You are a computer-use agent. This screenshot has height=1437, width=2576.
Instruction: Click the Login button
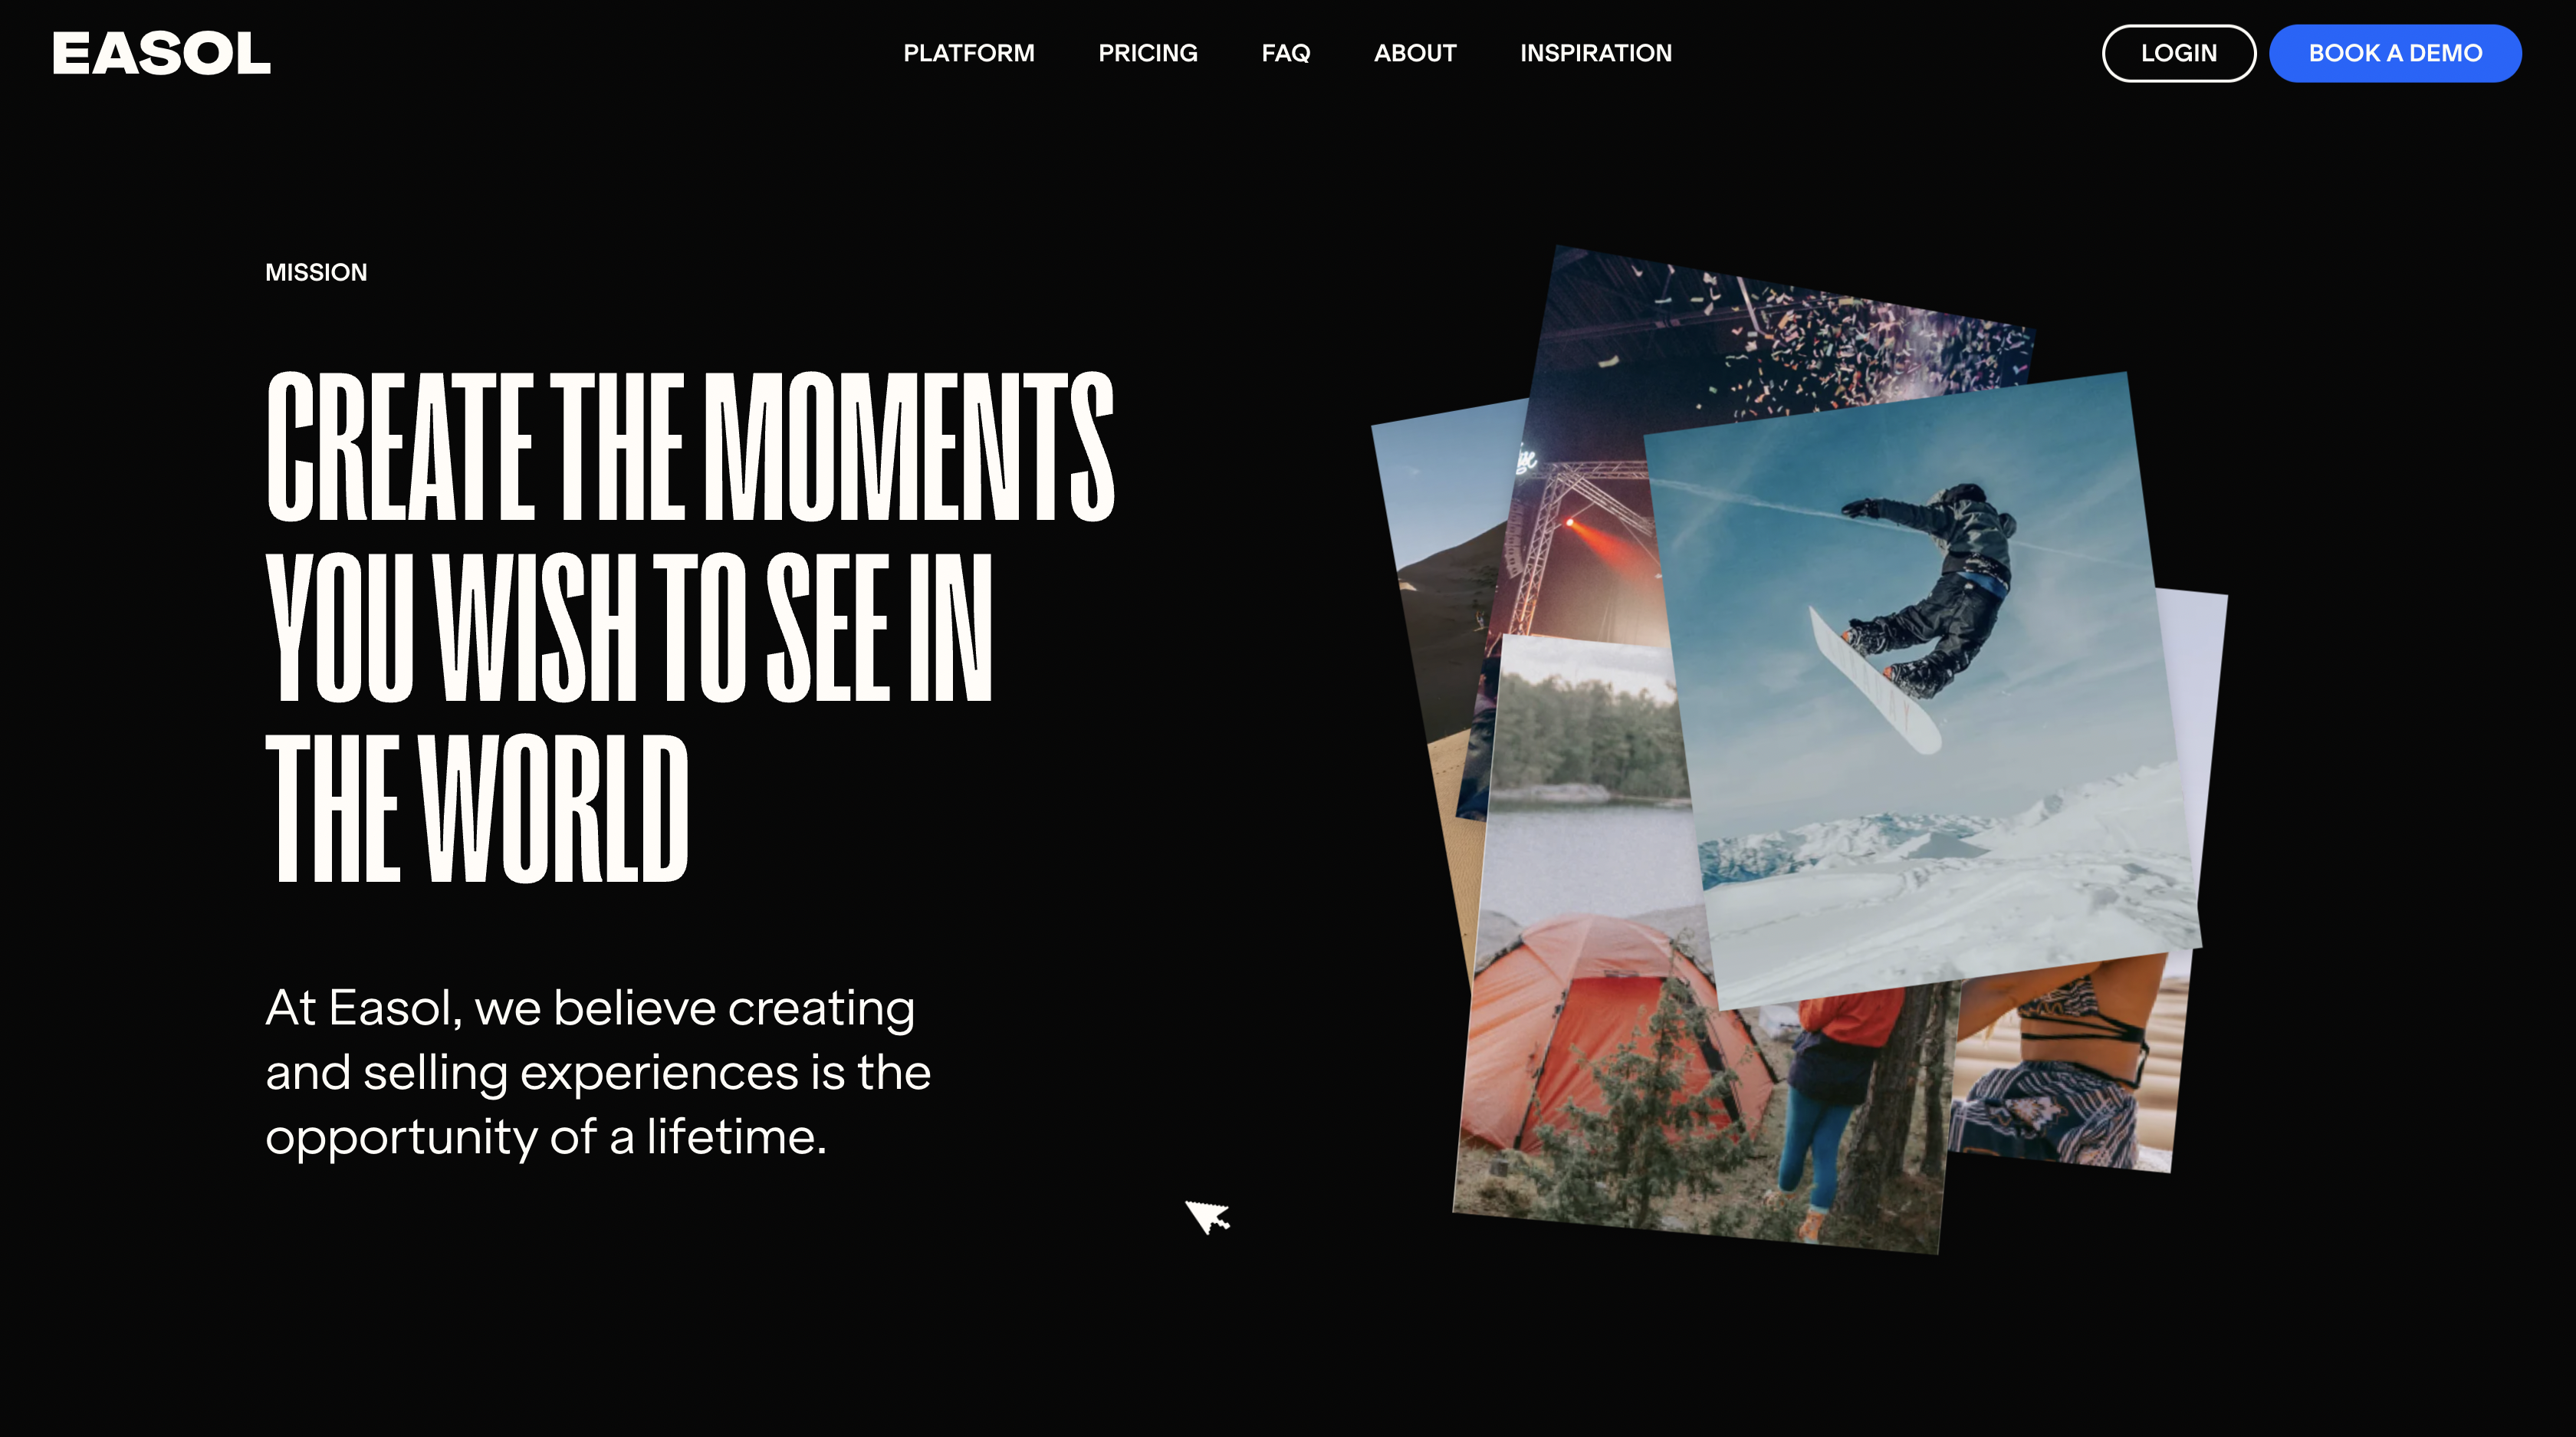pyautogui.click(x=2178, y=53)
